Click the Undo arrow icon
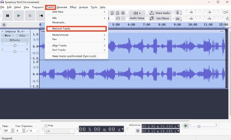 coord(118,19)
